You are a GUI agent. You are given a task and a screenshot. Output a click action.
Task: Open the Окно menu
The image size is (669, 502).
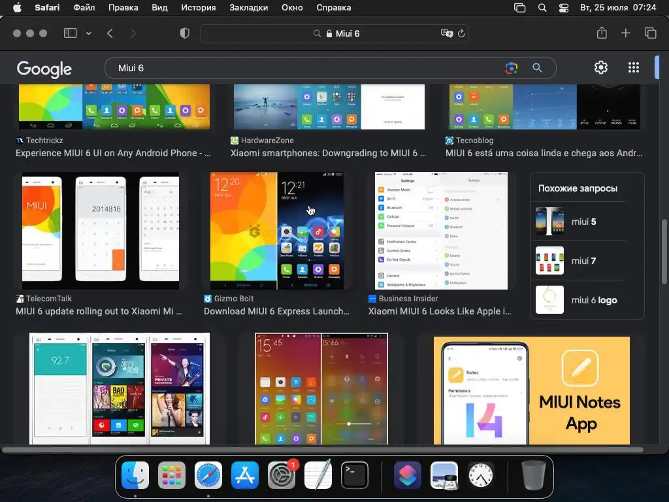tap(292, 8)
